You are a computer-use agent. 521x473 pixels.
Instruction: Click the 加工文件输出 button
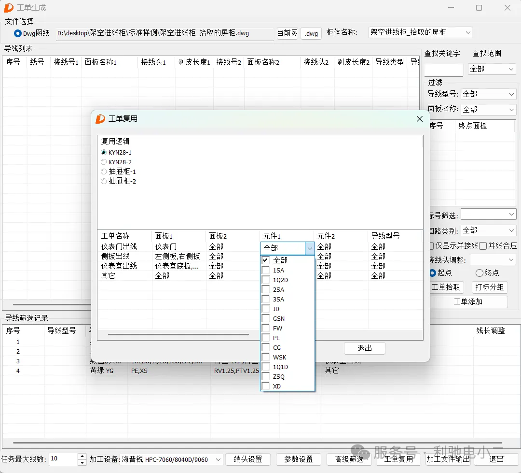coord(448,459)
